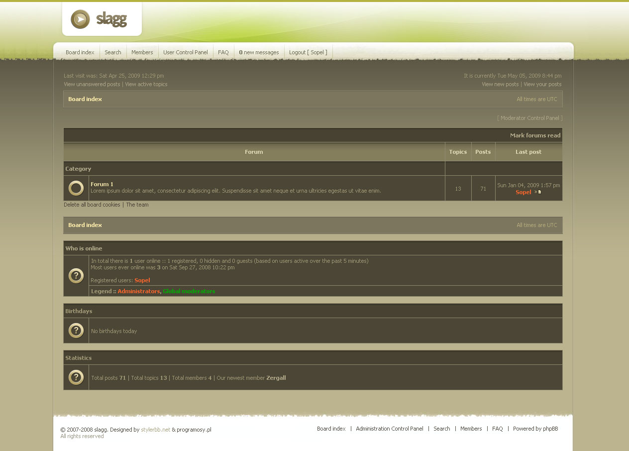629x451 pixels.
Task: Click the Forum 1 Lorem ipsum description
Action: (x=236, y=191)
